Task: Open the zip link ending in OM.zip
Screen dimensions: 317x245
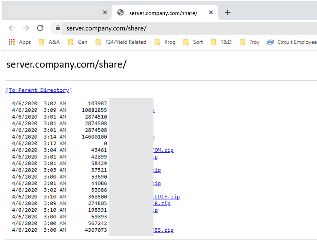Action: click(164, 150)
